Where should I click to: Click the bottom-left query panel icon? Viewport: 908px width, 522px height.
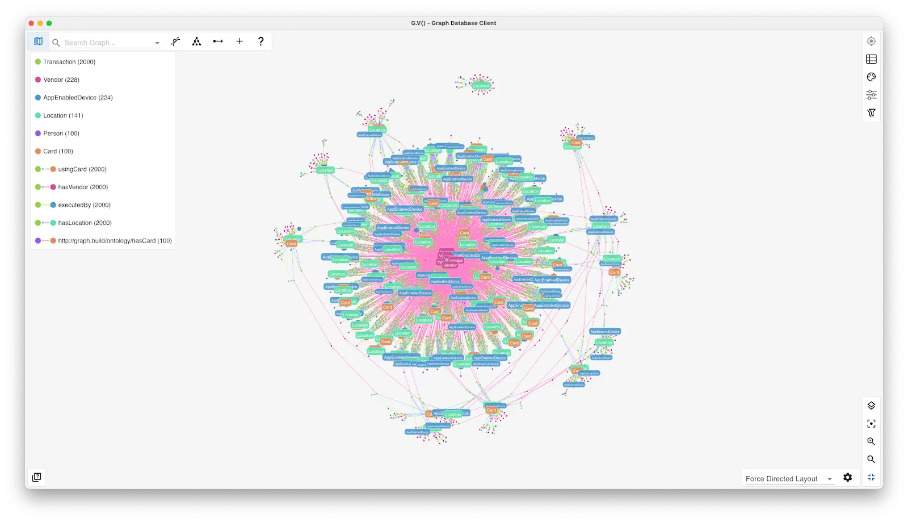(x=37, y=477)
